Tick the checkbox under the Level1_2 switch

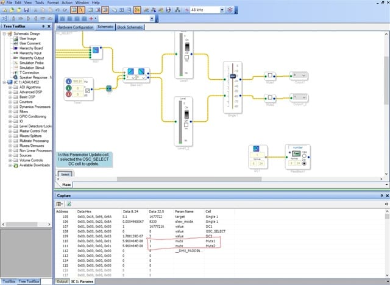point(186,125)
